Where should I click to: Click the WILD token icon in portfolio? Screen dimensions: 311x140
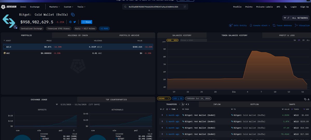pyautogui.click(x=5, y=47)
